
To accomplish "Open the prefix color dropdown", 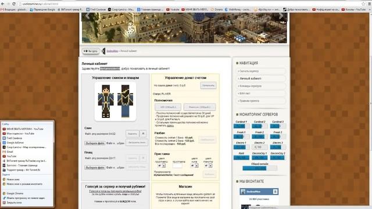I will pyautogui.click(x=162, y=165).
